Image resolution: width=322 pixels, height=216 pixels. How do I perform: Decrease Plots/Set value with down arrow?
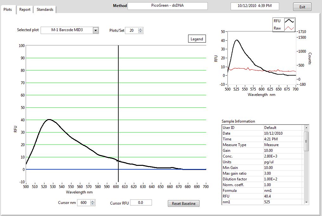click(x=140, y=32)
